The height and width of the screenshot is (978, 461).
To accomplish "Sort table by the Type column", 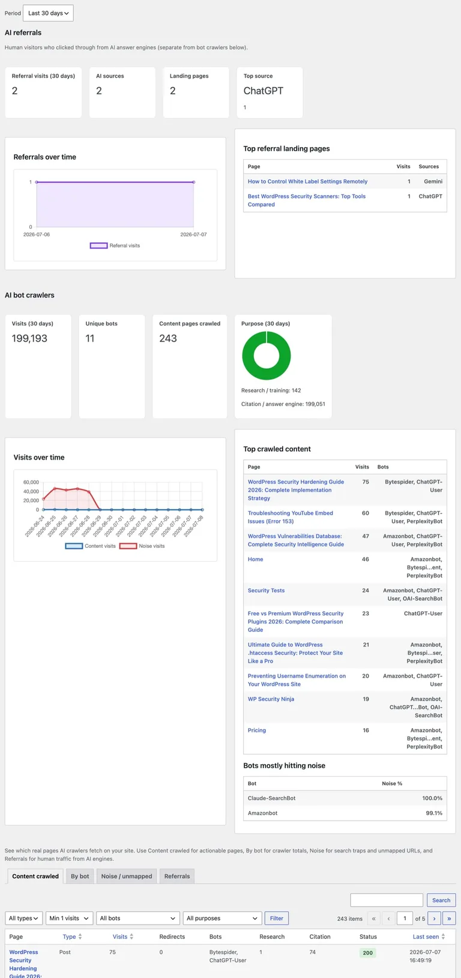I will point(72,937).
